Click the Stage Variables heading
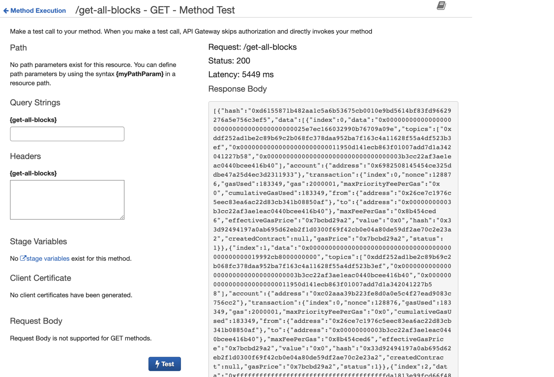 click(x=38, y=242)
